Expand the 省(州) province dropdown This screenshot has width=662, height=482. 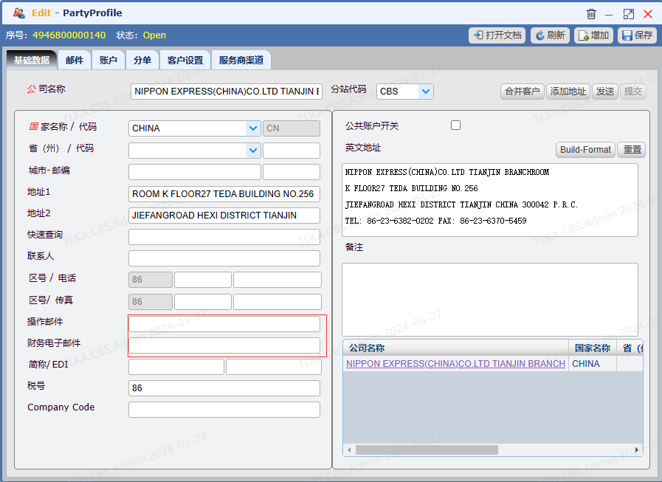pyautogui.click(x=253, y=151)
